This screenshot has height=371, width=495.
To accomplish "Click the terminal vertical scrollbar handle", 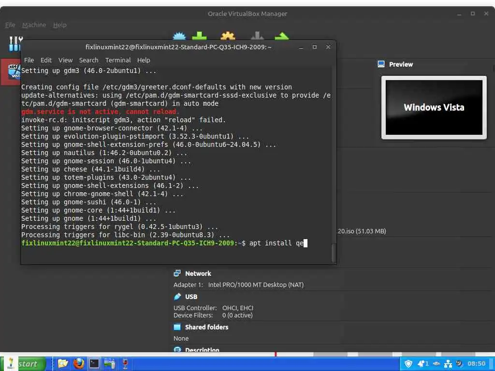I will point(334,253).
